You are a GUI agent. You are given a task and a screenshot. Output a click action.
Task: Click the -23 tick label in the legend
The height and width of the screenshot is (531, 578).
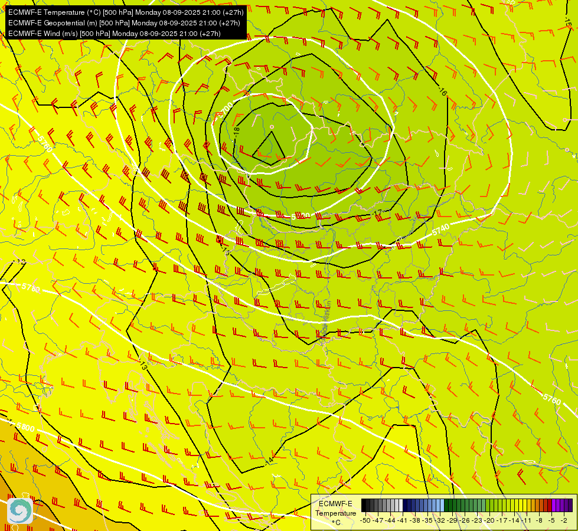click(x=476, y=521)
